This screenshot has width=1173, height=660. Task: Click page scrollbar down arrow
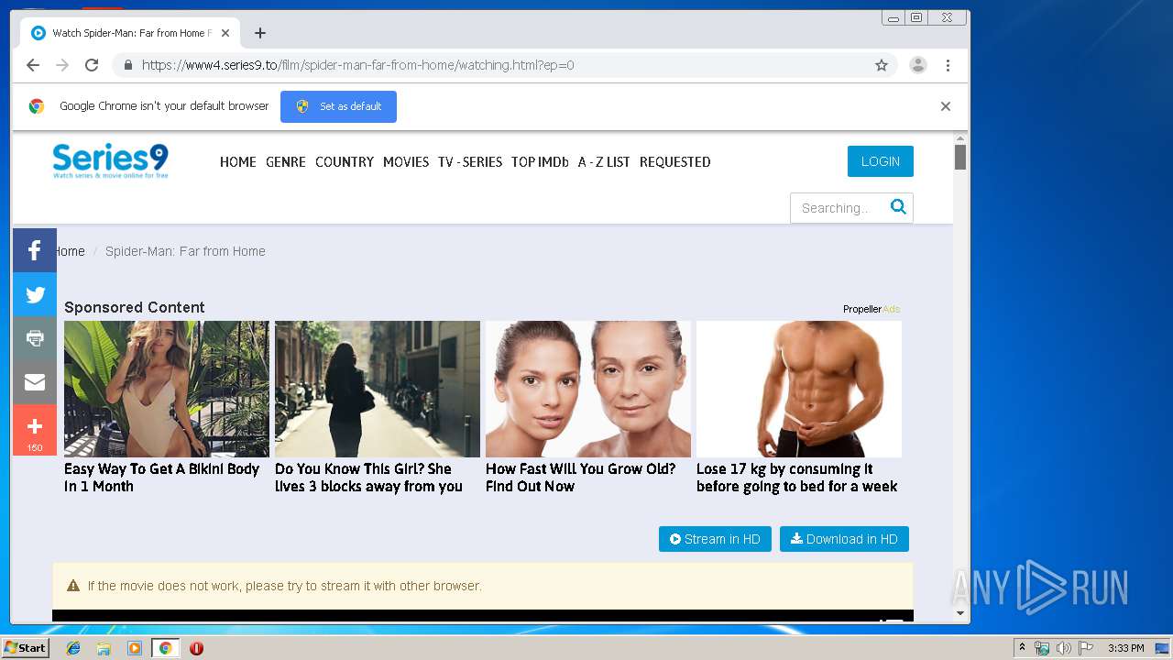960,613
